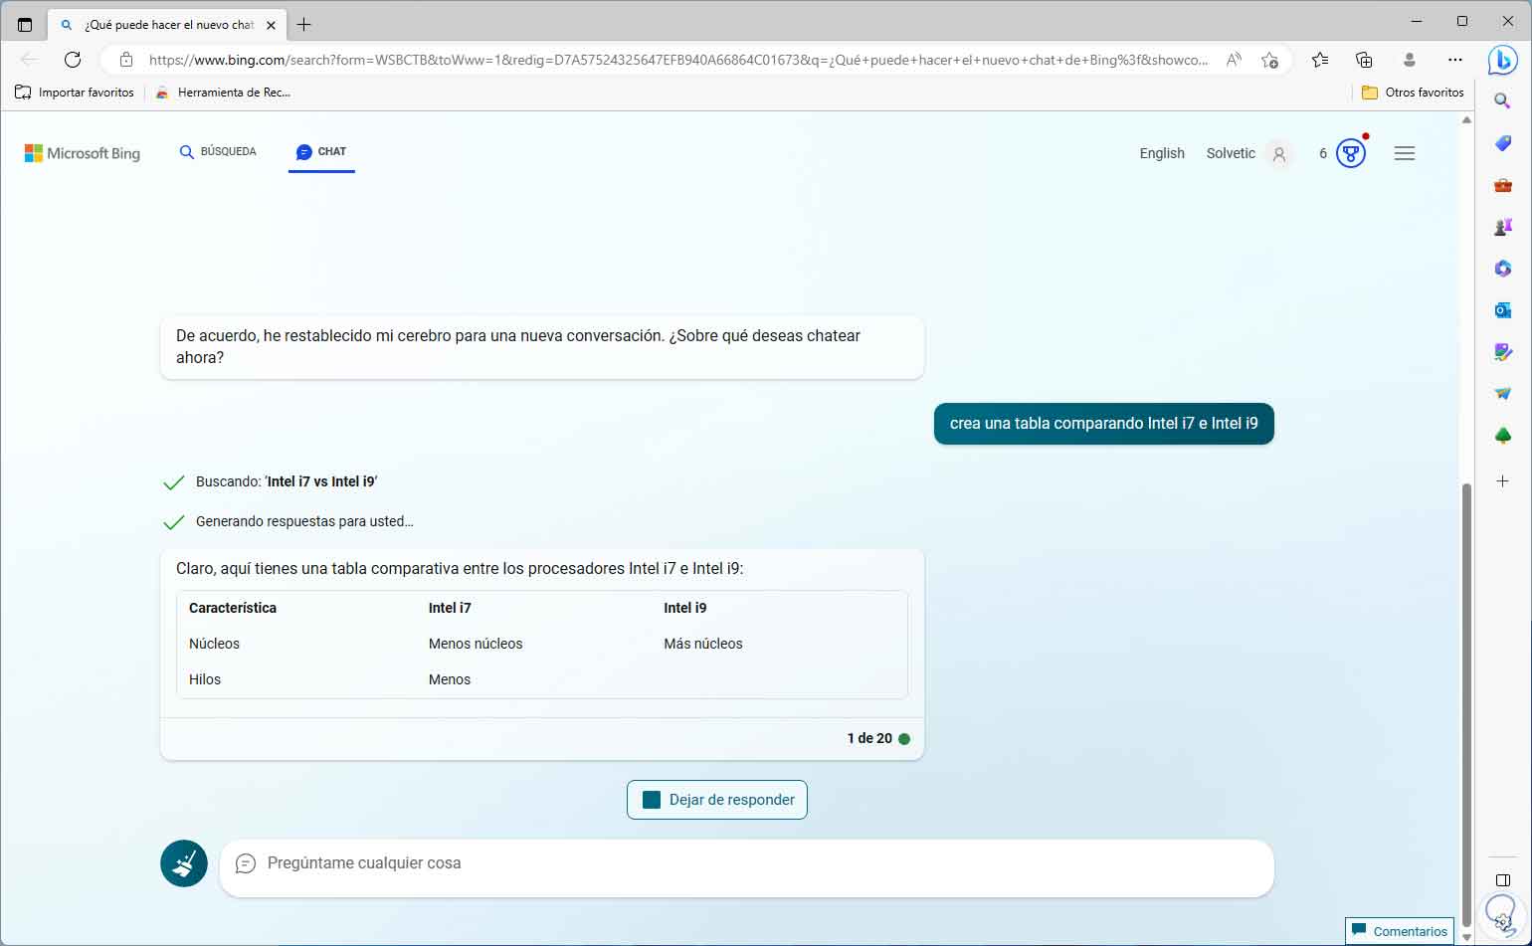The image size is (1532, 946).
Task: Open sidebar Microsoft 365 icon
Action: click(1503, 269)
